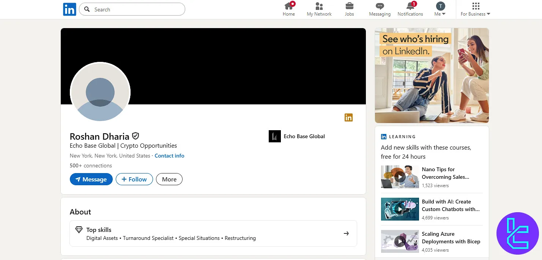Play the Nano Tips course thumbnail
This screenshot has height=260, width=542.
click(400, 177)
